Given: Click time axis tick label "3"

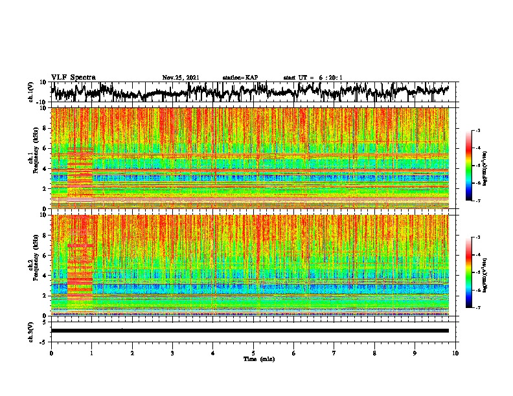Looking at the screenshot, I should [x=172, y=353].
